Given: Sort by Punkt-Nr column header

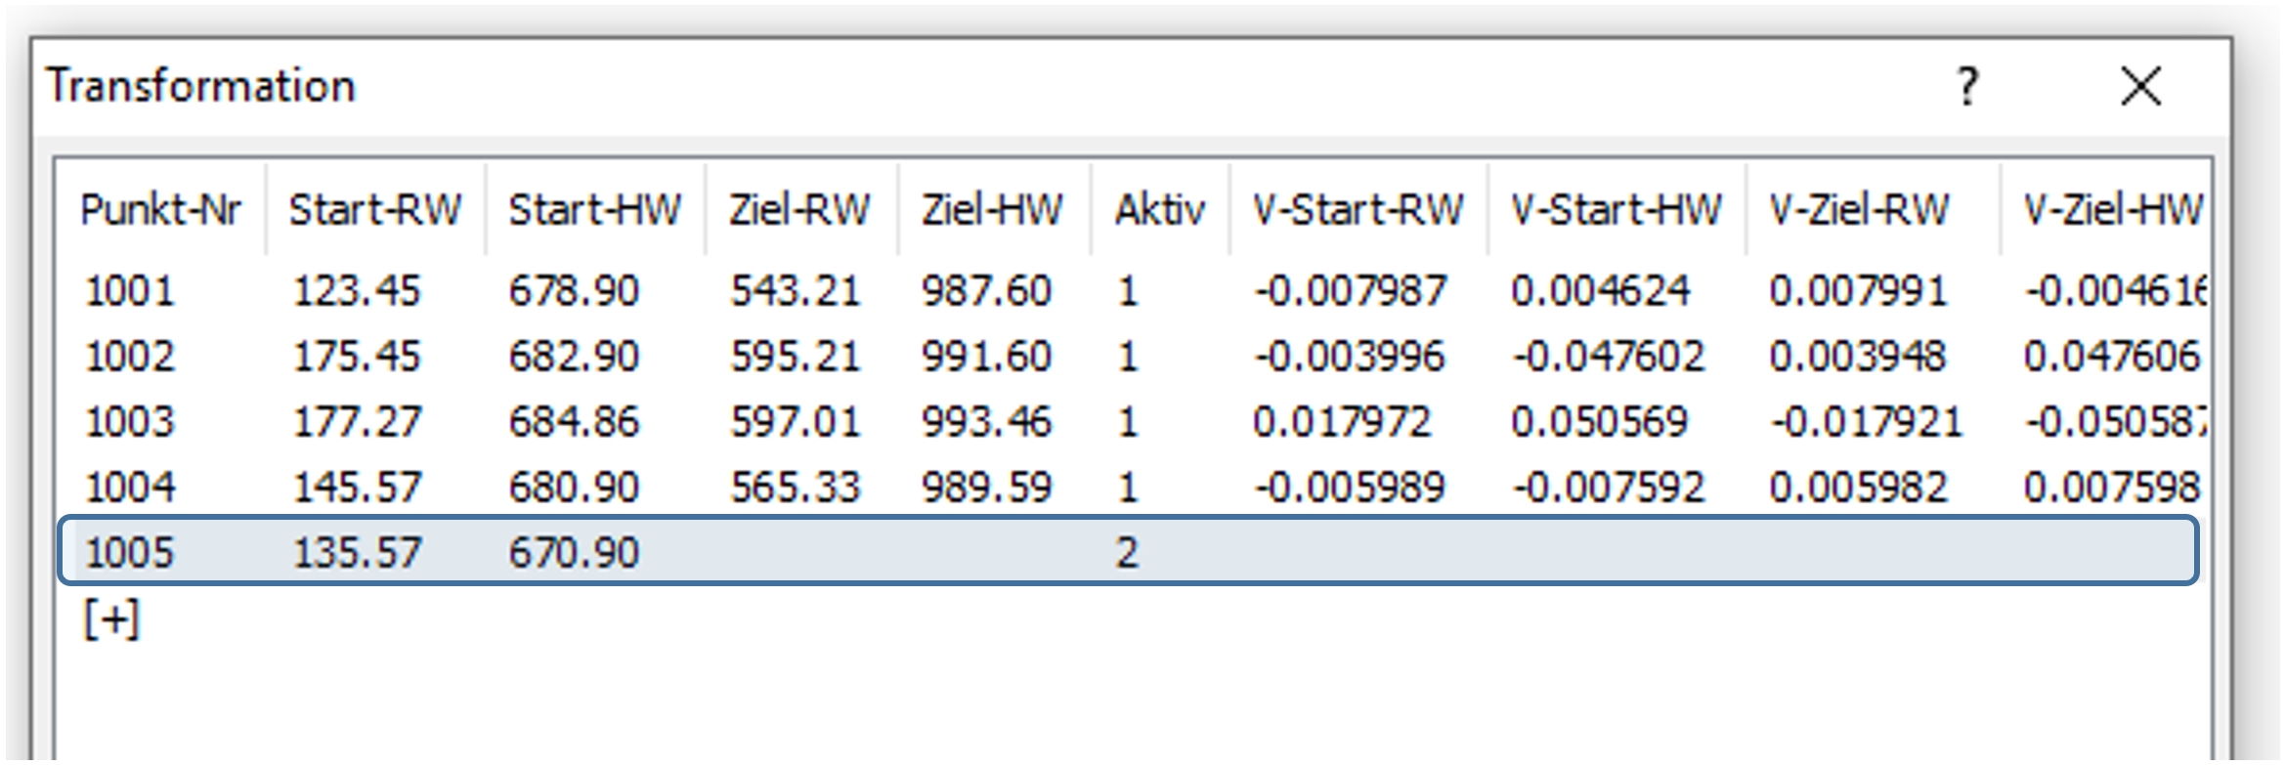Looking at the screenshot, I should (x=160, y=210).
